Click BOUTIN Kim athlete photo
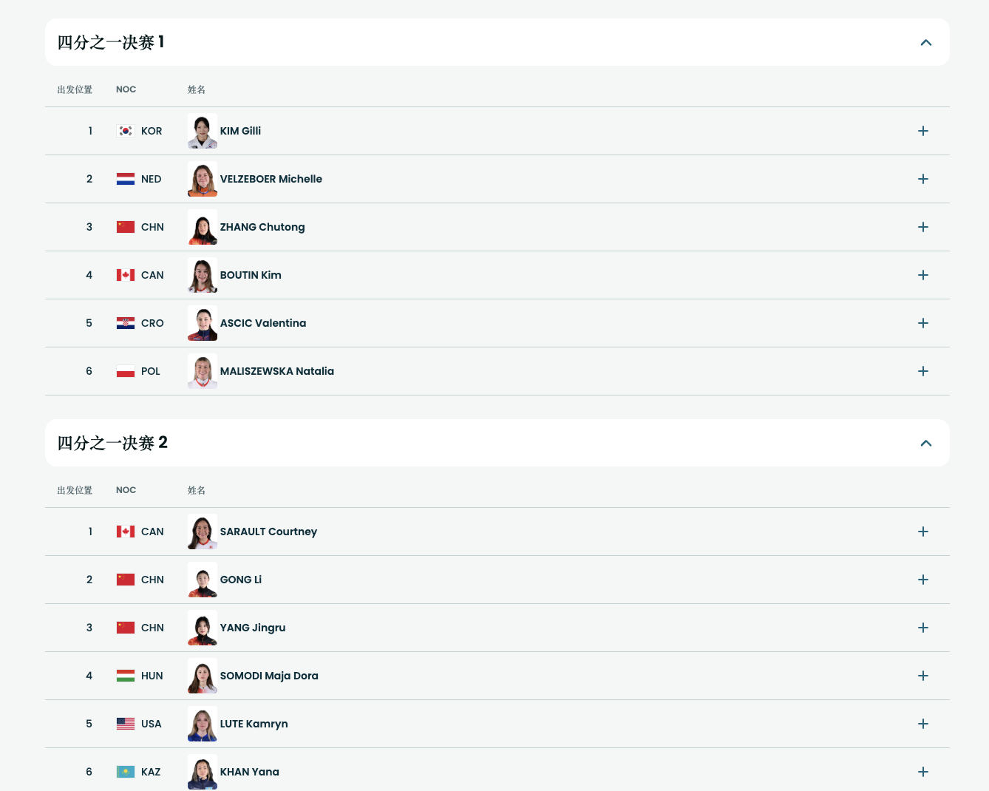The image size is (989, 791). click(202, 275)
